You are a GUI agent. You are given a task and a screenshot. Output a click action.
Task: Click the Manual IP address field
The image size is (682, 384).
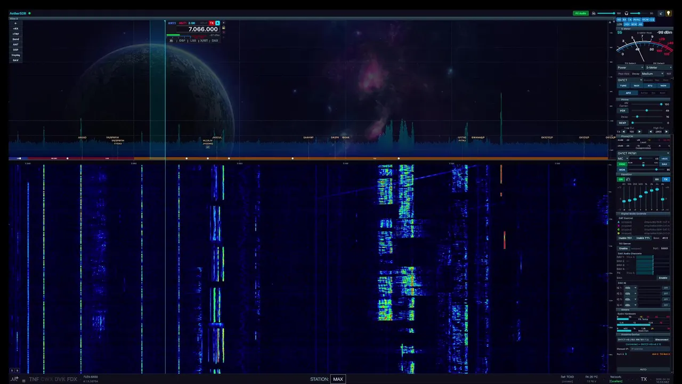pos(649,349)
